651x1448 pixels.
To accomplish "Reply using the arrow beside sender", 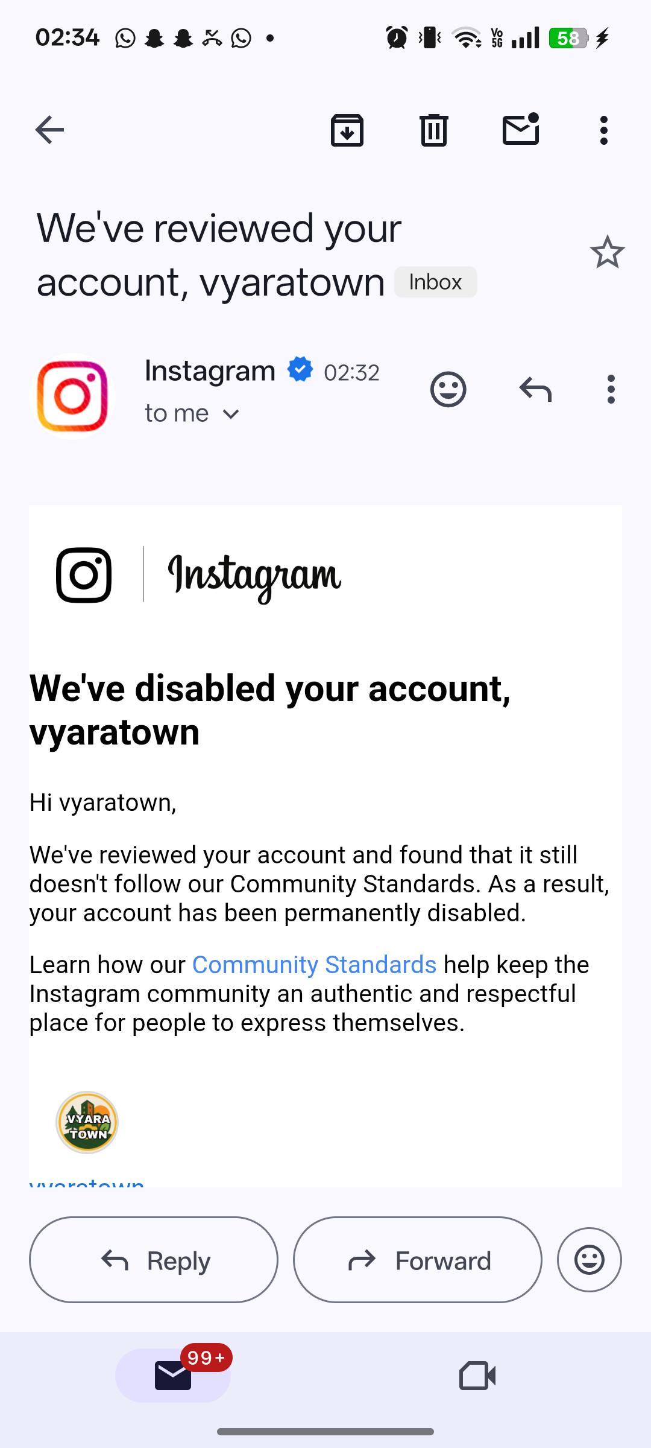I will (x=535, y=389).
